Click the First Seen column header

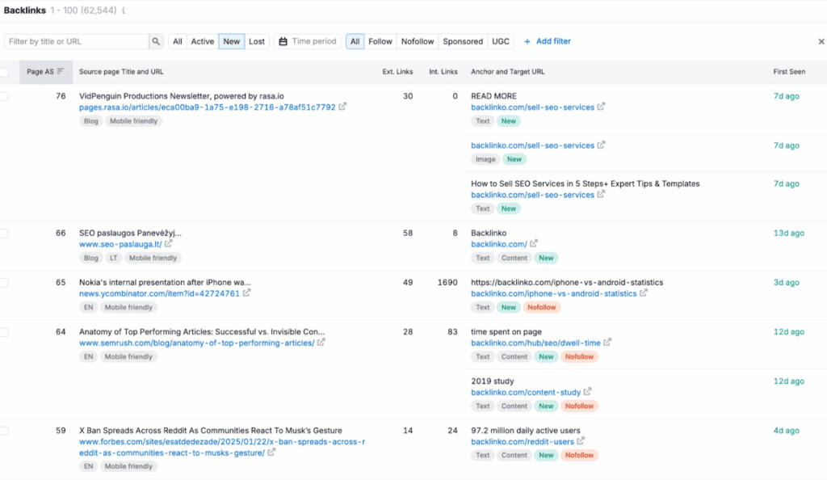pos(789,72)
